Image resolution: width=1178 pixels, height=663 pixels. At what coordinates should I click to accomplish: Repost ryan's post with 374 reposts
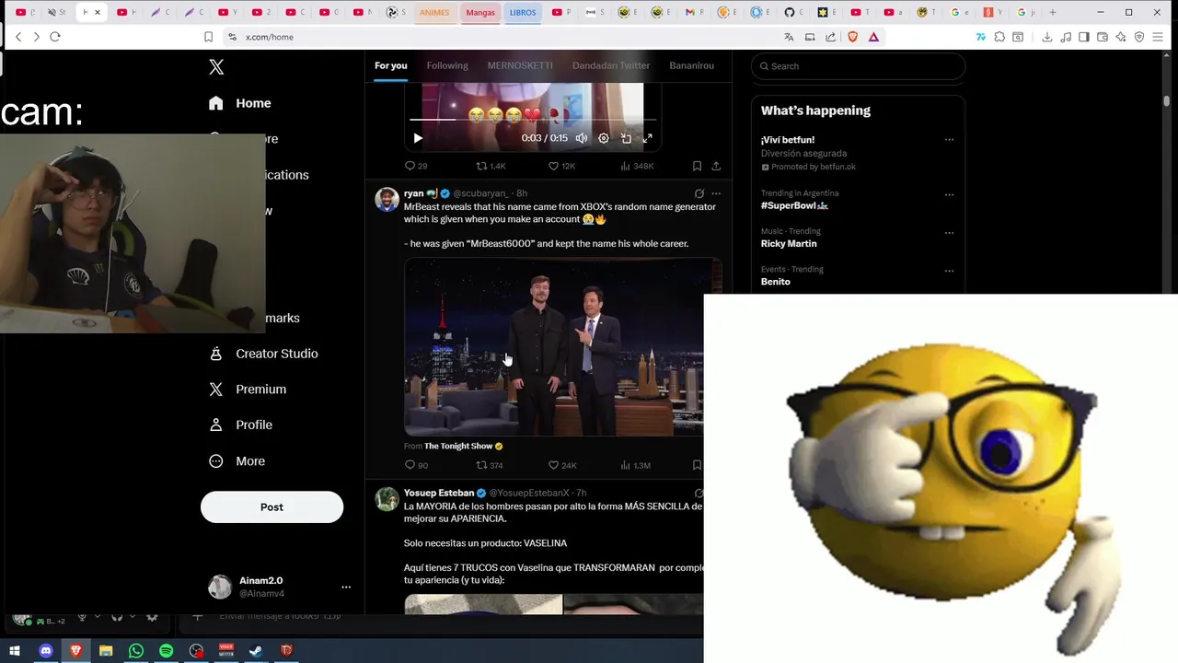tap(489, 465)
